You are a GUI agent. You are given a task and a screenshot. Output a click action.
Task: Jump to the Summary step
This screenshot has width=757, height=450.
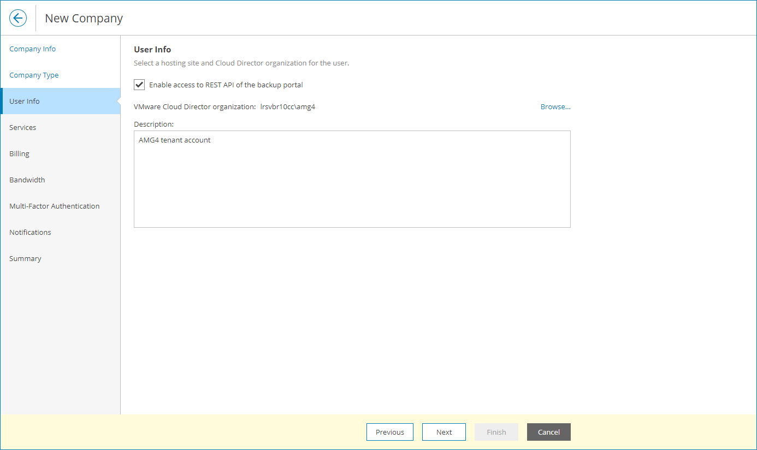(25, 258)
